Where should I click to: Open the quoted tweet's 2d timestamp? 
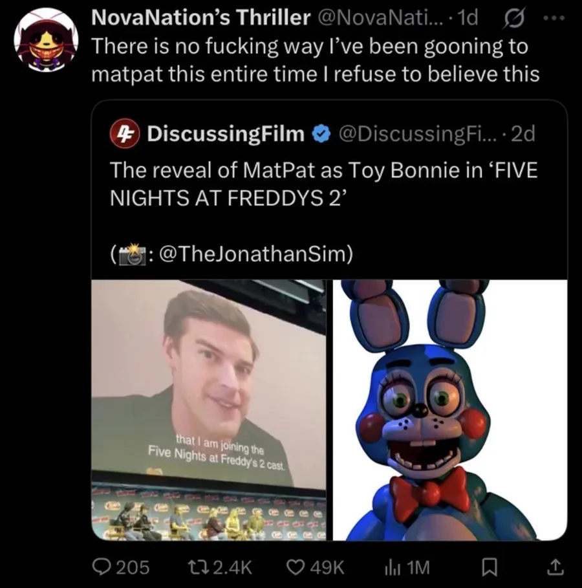523,134
